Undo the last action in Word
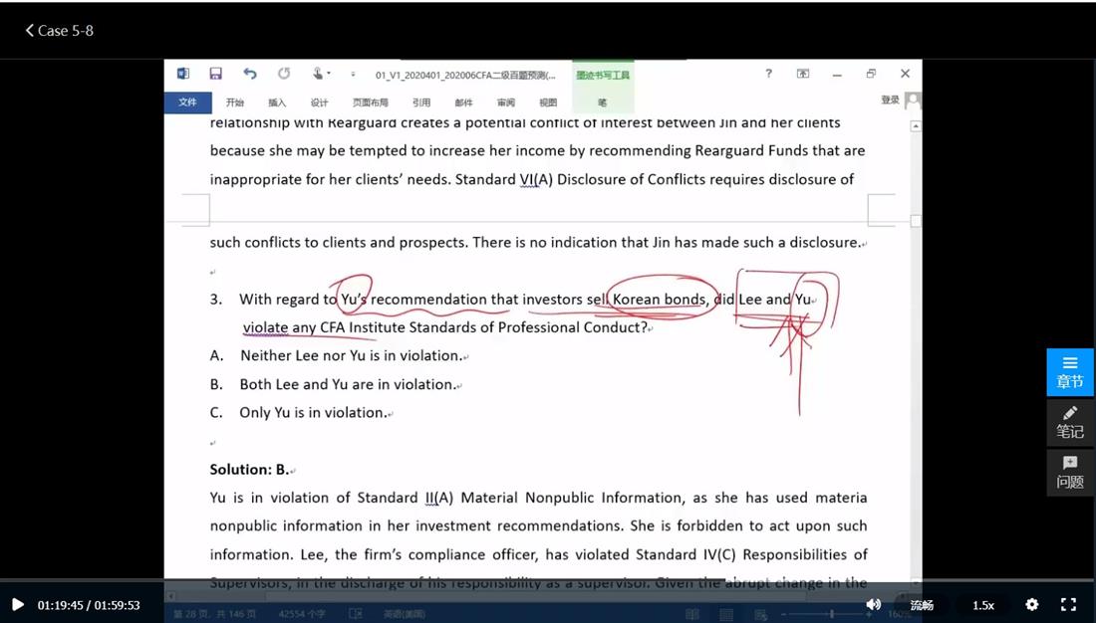 tap(249, 74)
